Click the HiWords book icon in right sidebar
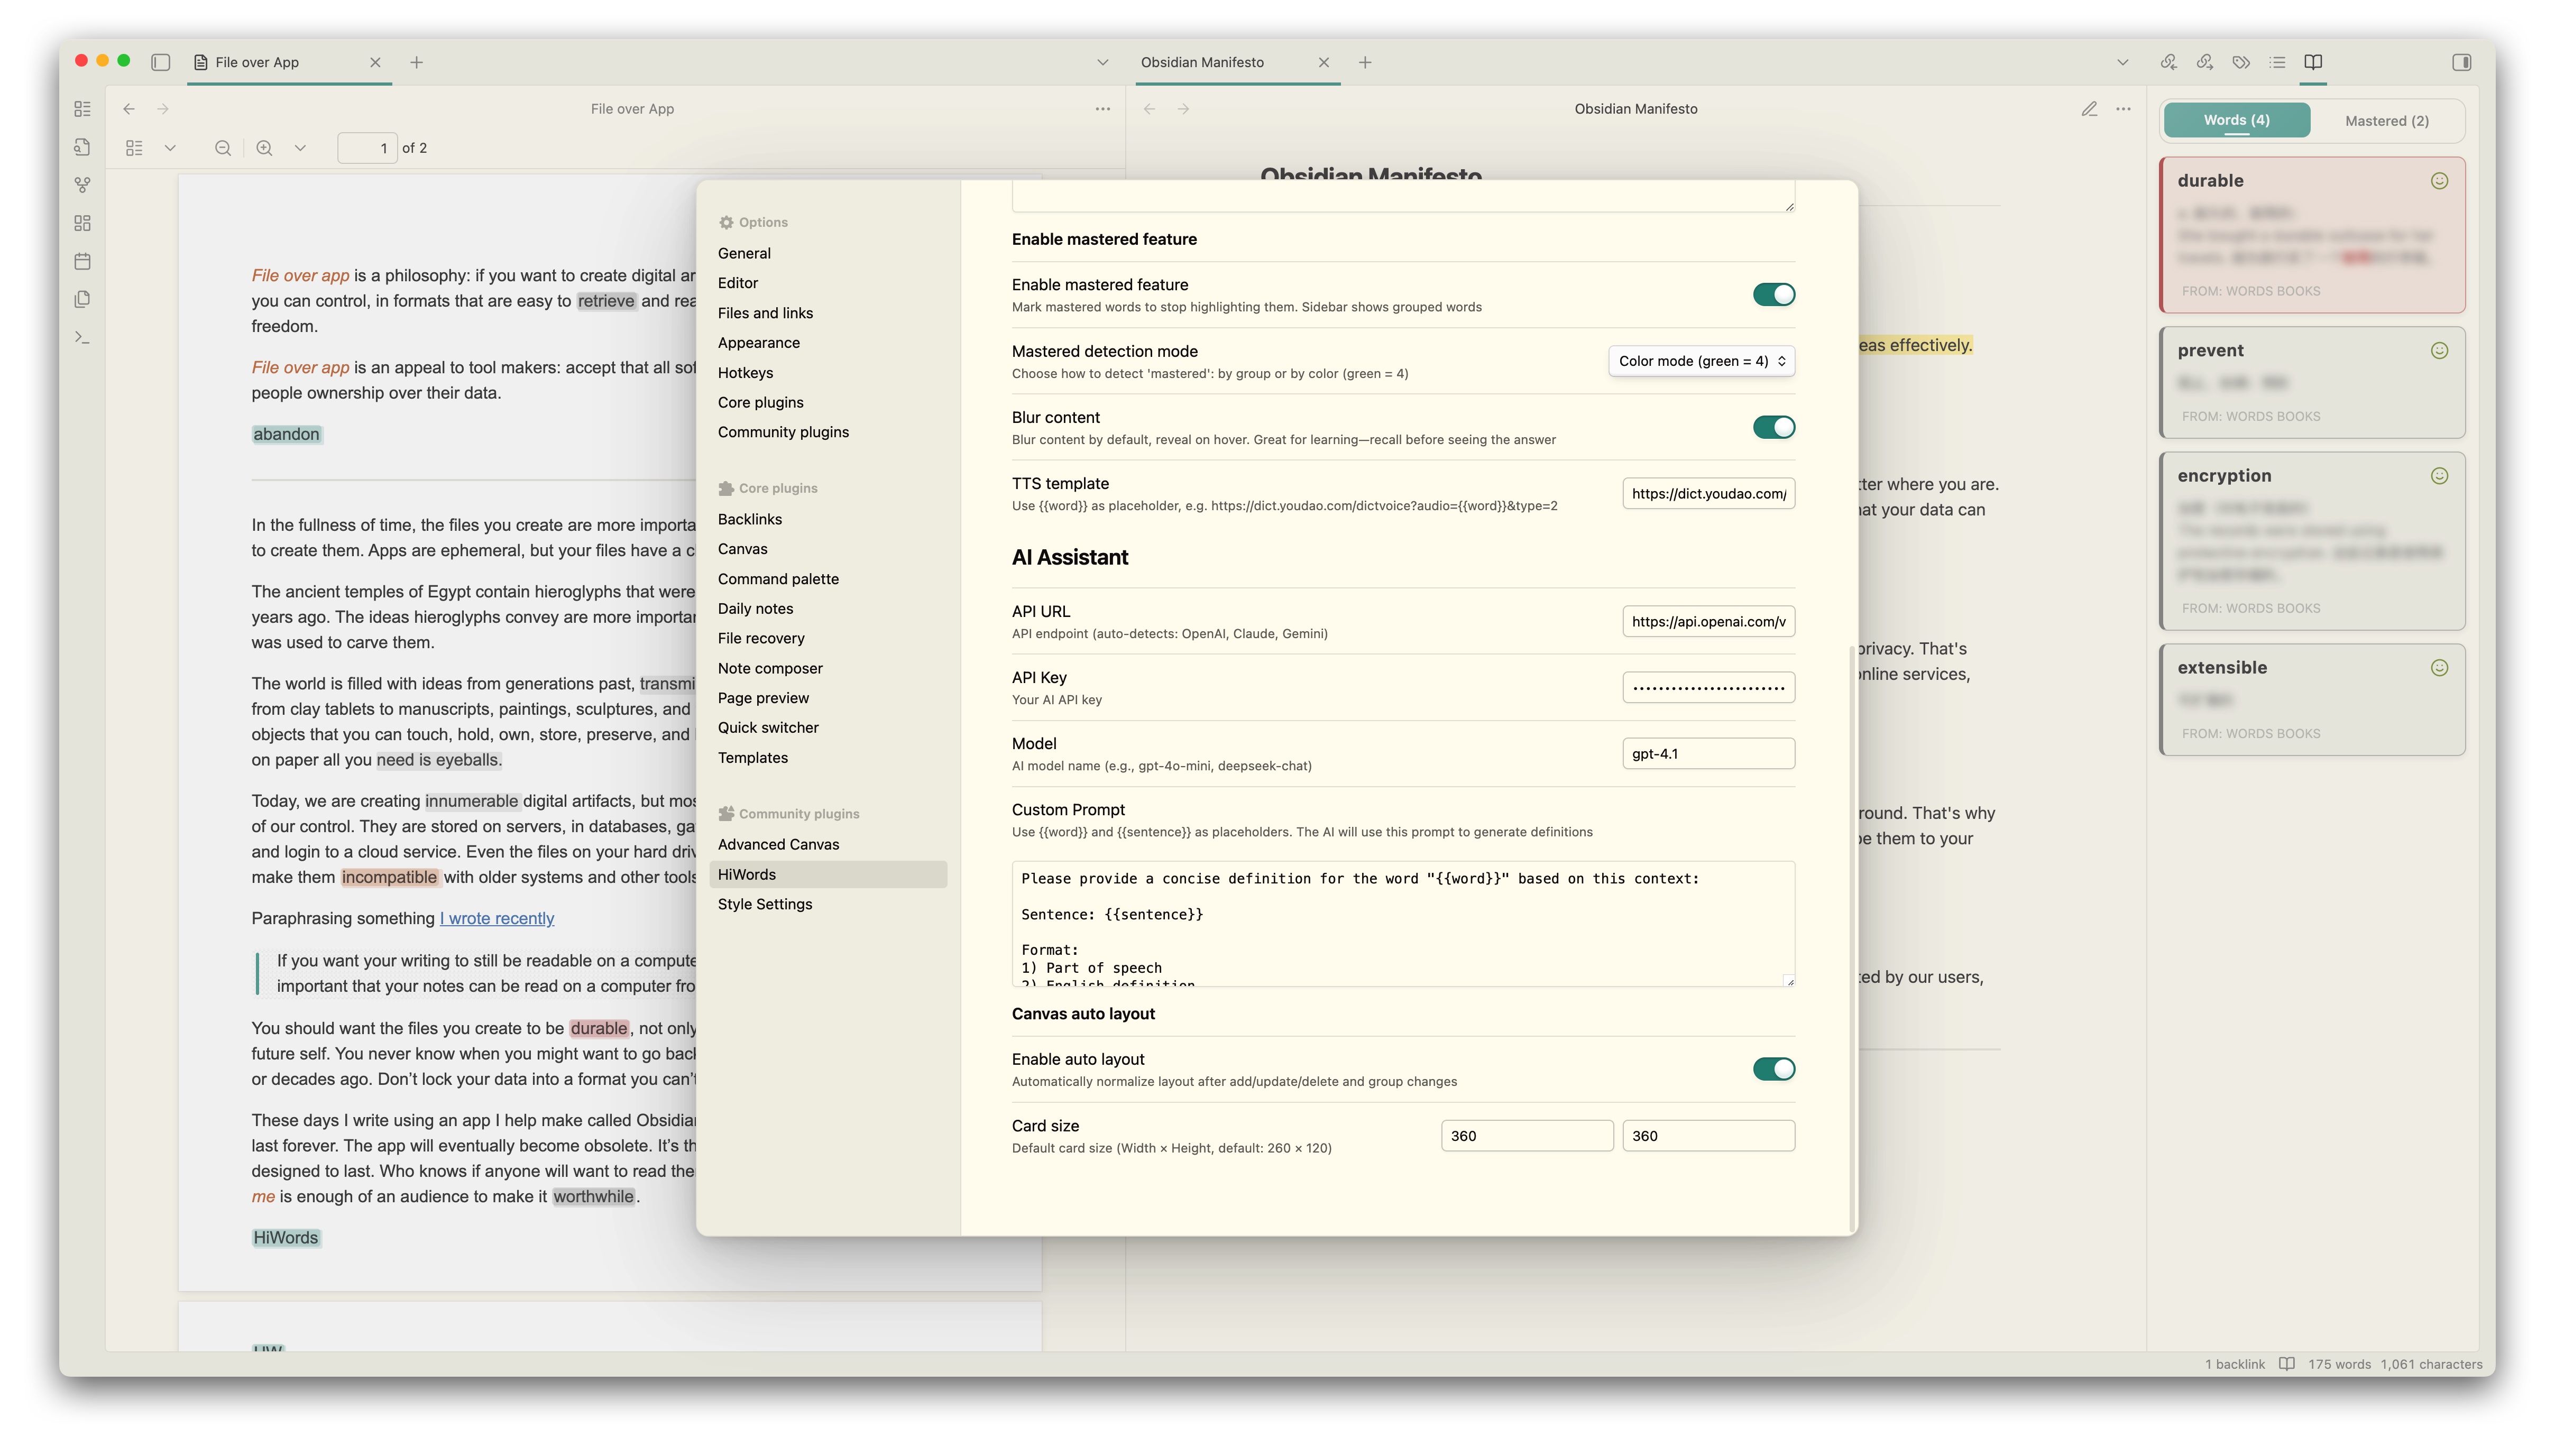Screen dimensions: 2555x1456 [2313, 62]
